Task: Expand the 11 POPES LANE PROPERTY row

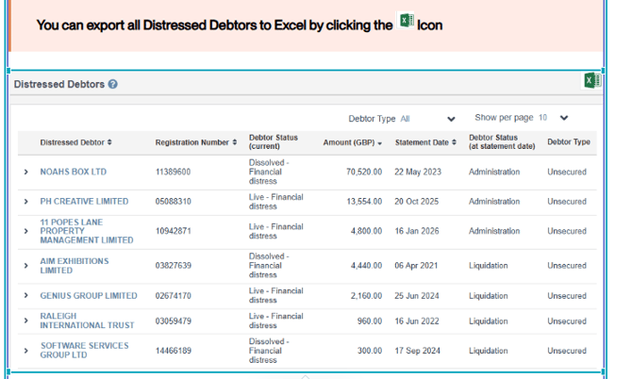Action: [26, 232]
